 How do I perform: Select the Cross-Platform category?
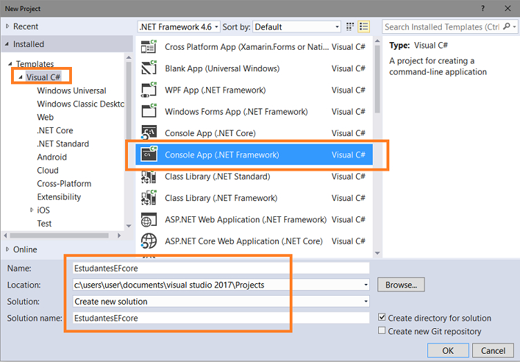click(x=64, y=183)
